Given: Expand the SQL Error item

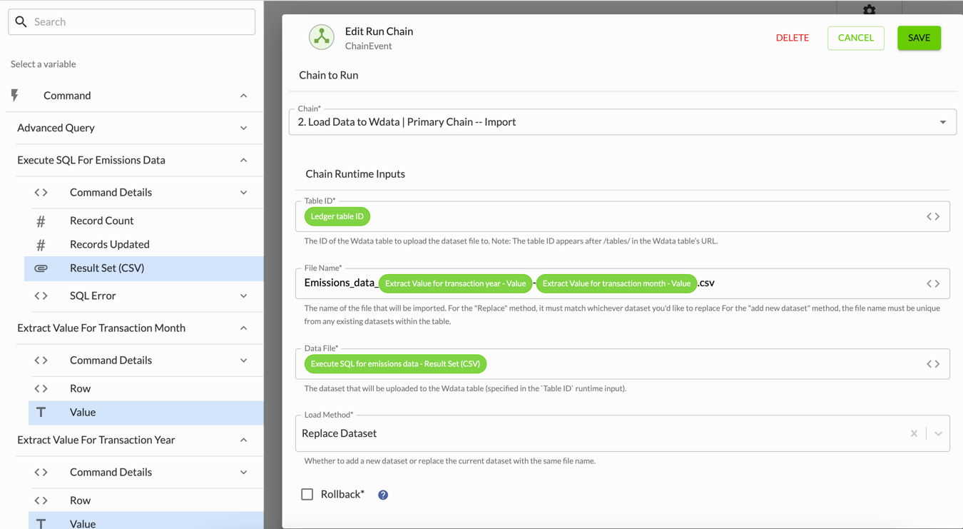Looking at the screenshot, I should [x=243, y=296].
